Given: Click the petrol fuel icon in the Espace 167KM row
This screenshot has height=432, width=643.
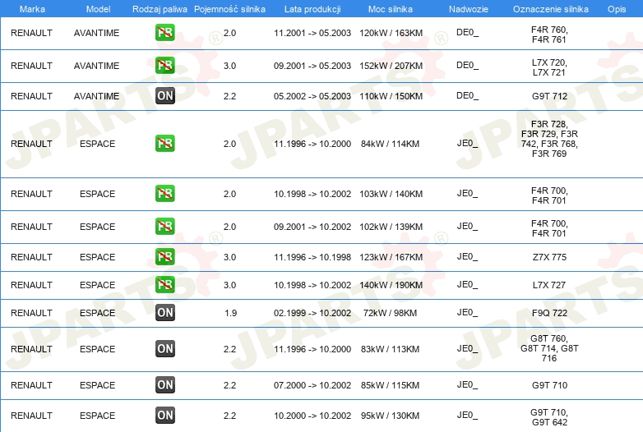Looking at the screenshot, I should coord(165,257).
